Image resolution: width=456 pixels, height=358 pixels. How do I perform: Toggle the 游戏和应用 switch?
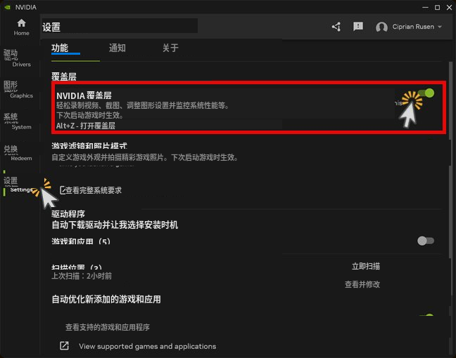[x=426, y=241]
